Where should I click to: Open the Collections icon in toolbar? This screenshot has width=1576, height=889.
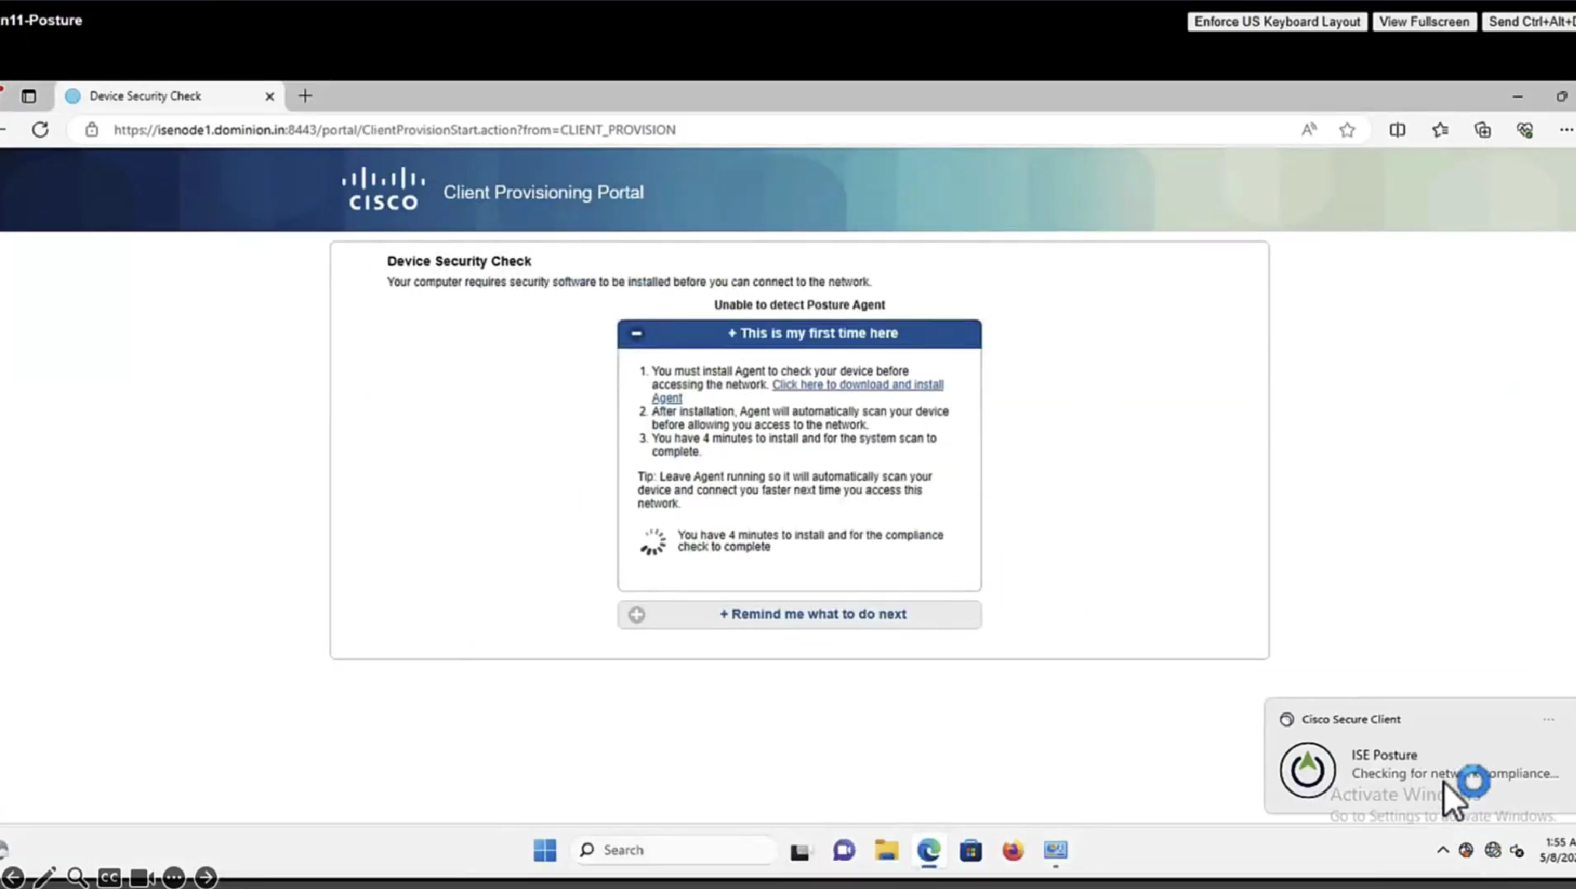click(x=1483, y=130)
